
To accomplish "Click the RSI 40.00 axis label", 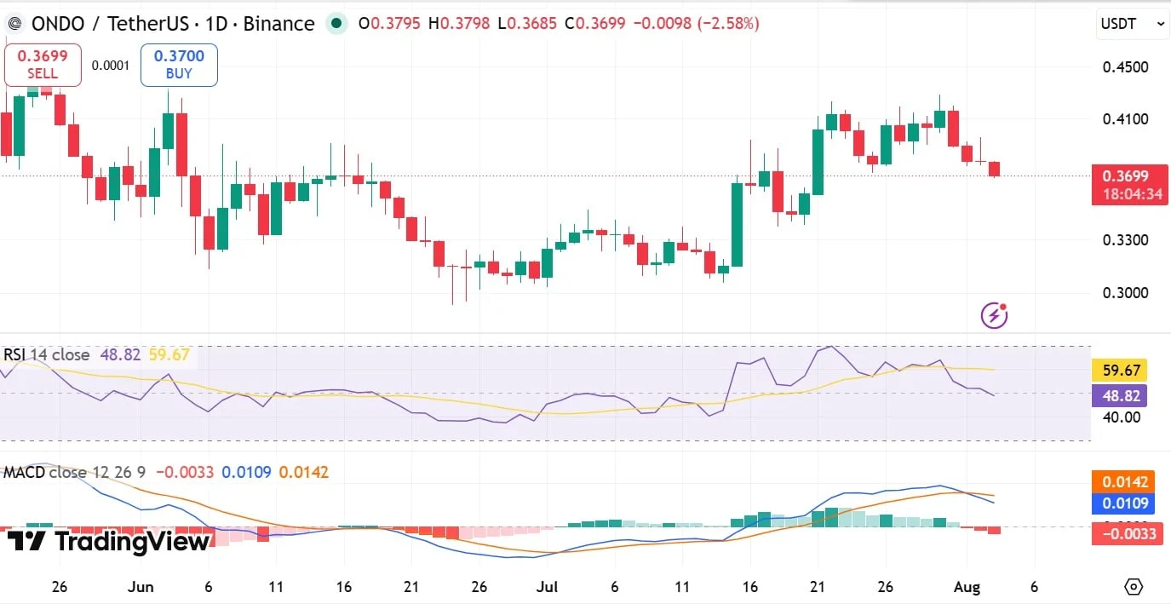I will coord(1121,417).
